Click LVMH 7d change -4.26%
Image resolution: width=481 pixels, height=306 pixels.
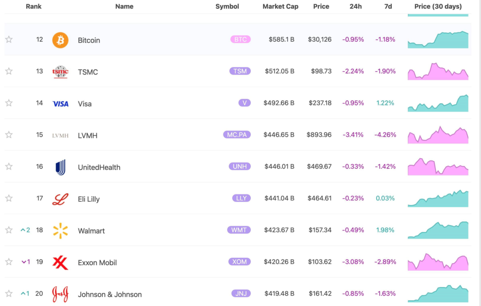385,135
